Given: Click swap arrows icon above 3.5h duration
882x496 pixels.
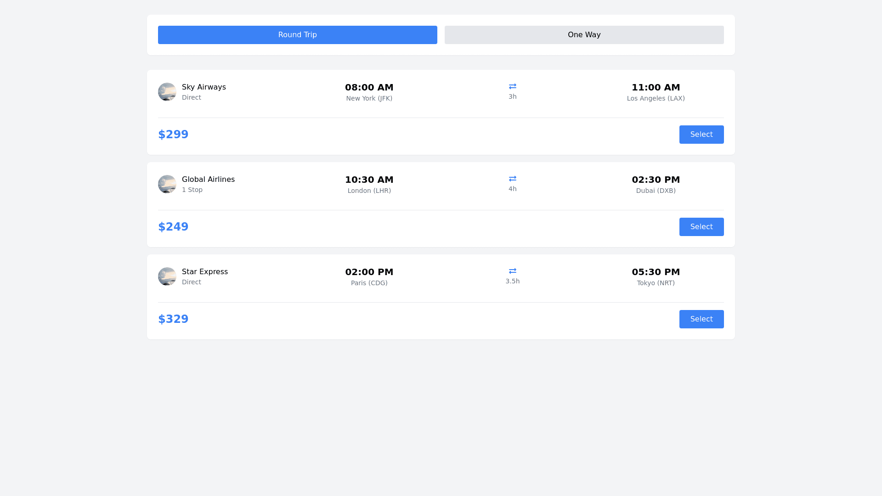Looking at the screenshot, I should [513, 271].
